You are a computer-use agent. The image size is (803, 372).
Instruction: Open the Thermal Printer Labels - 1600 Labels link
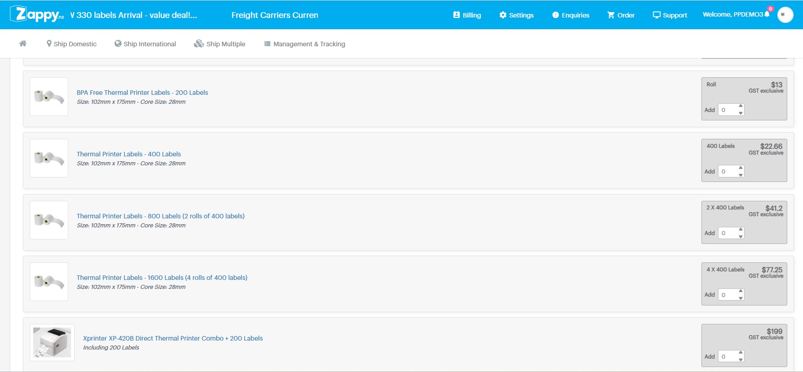pos(162,278)
